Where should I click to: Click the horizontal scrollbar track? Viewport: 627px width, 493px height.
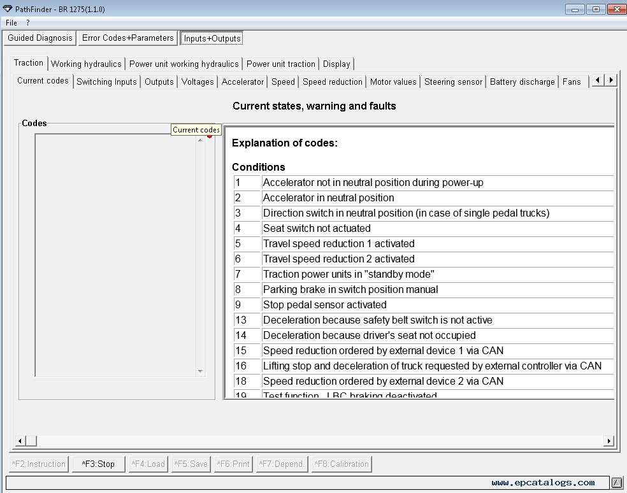tap(319, 441)
